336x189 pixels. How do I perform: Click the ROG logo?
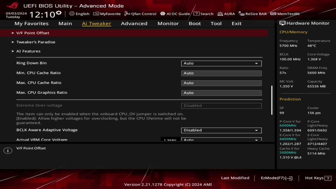tap(12, 5)
